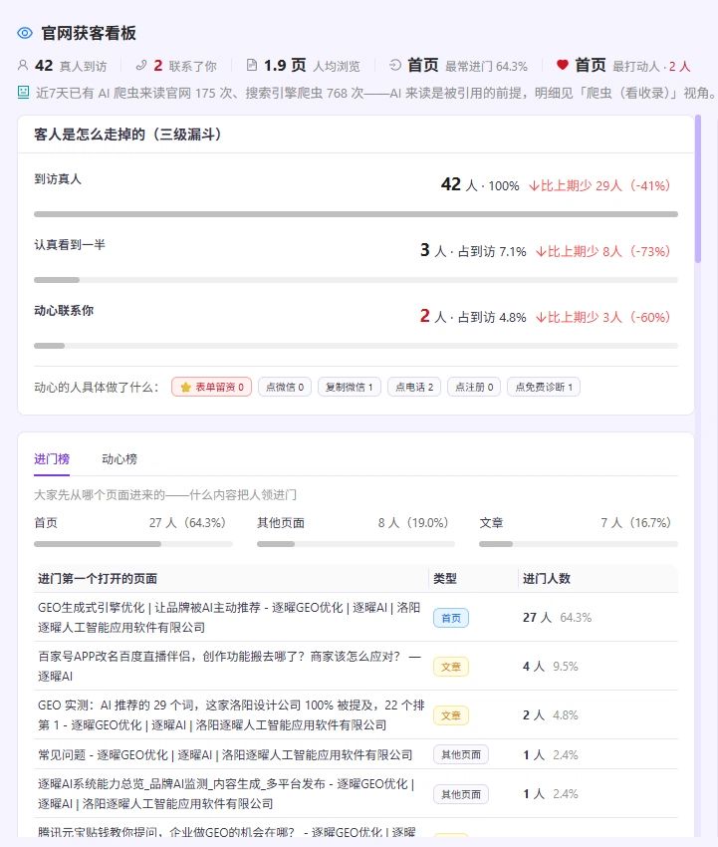Open the 逐曜AI系统能力总览 page row
The image size is (718, 847).
click(x=356, y=793)
